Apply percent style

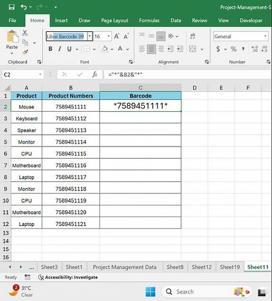[x=233, y=49]
